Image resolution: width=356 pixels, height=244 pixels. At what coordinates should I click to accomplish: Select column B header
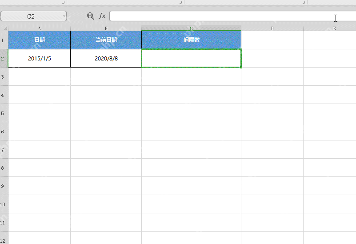coord(106,28)
